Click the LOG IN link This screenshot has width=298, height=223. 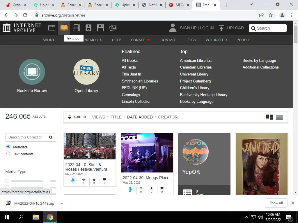(207, 28)
